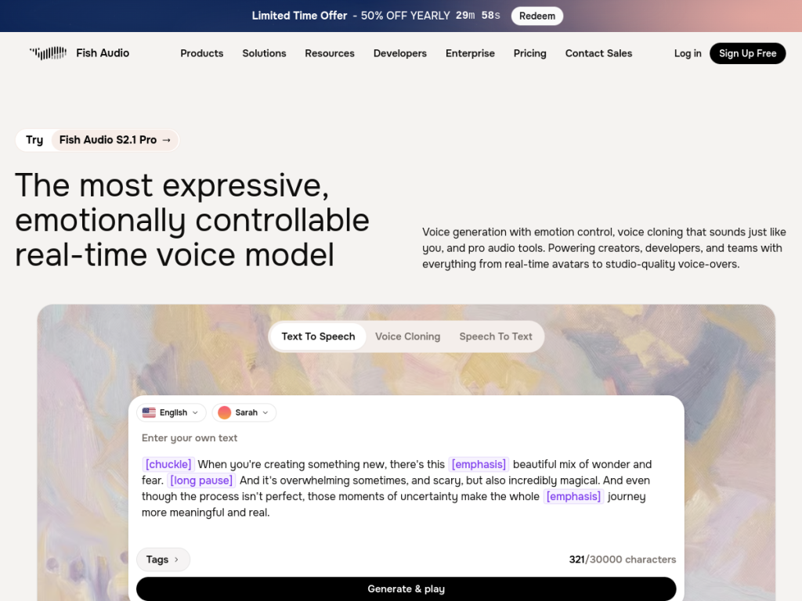Click the Generate & play button

[x=406, y=588]
